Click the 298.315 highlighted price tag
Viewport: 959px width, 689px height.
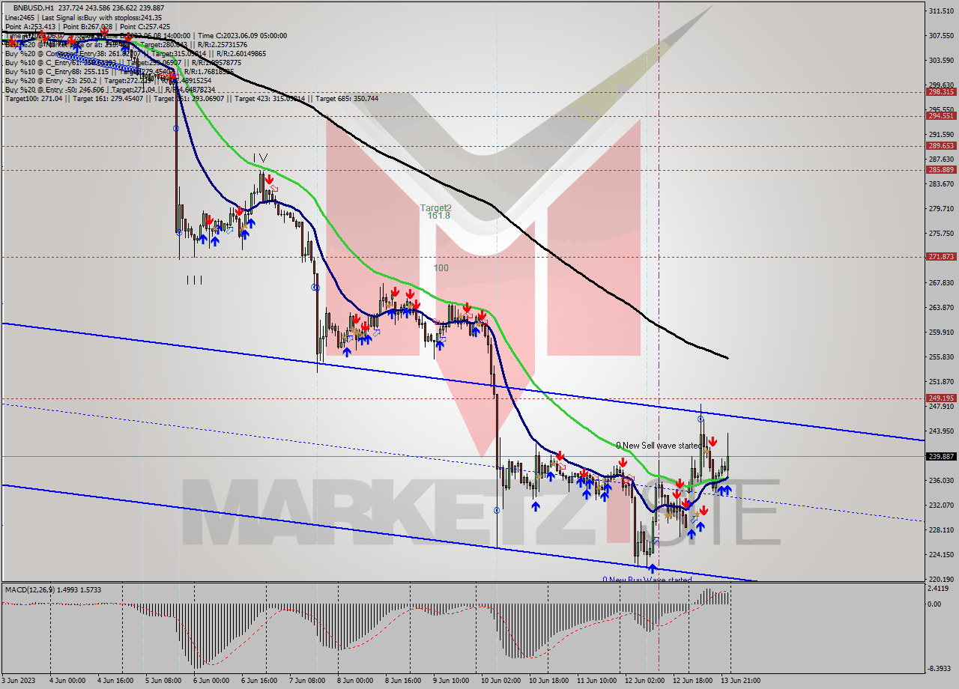[x=940, y=92]
